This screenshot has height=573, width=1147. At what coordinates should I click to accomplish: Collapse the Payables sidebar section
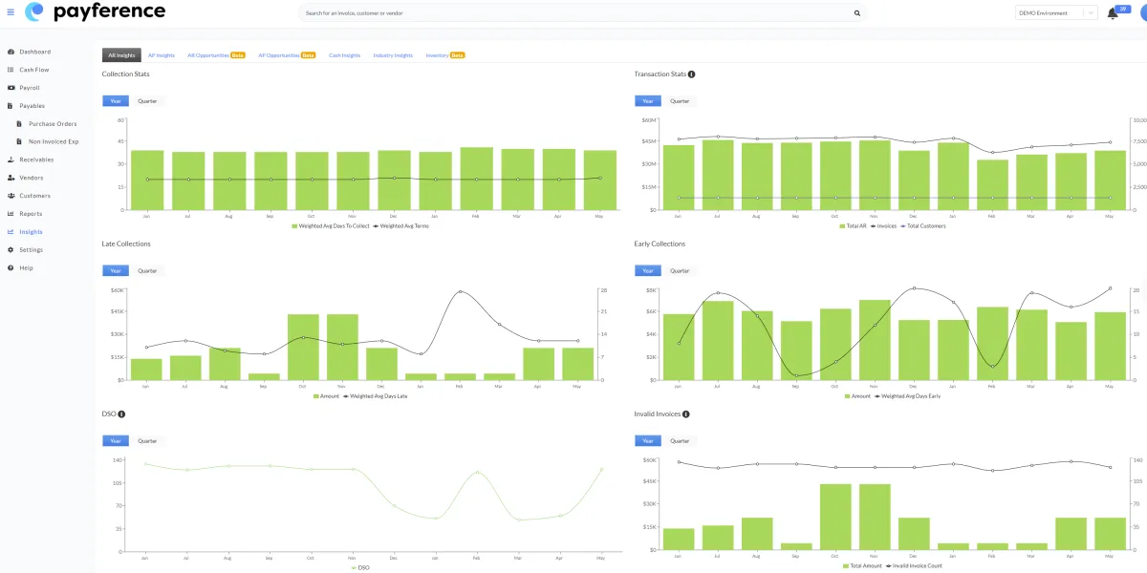point(32,106)
